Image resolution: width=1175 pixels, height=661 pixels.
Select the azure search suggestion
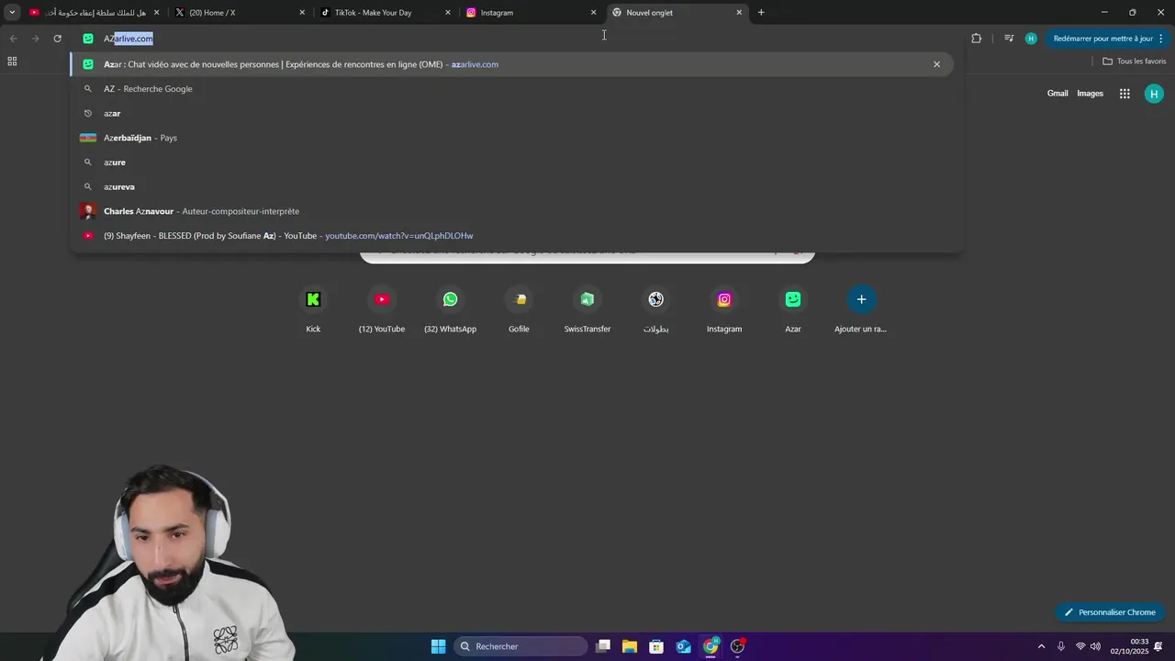511,162
